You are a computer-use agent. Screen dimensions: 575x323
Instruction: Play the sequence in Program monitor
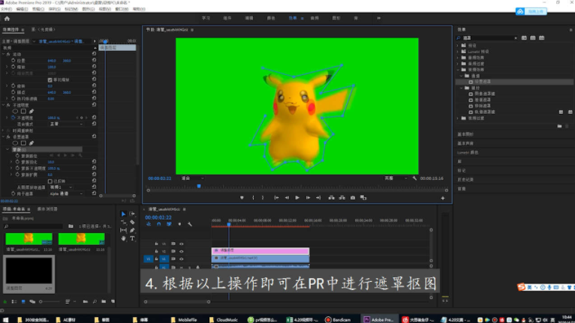point(297,198)
